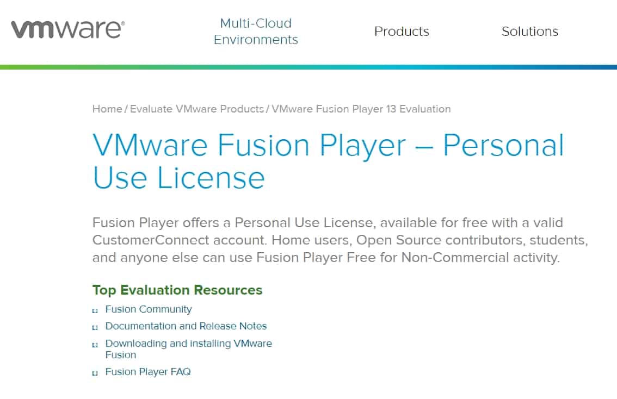Click the word CustomerConnect in the description
This screenshot has width=617, height=399.
[x=142, y=240]
